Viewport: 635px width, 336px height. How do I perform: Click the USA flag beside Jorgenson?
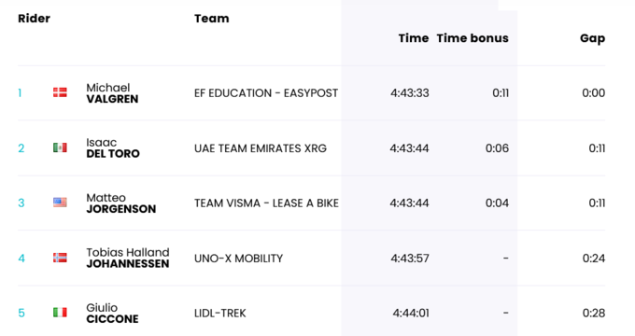60,203
